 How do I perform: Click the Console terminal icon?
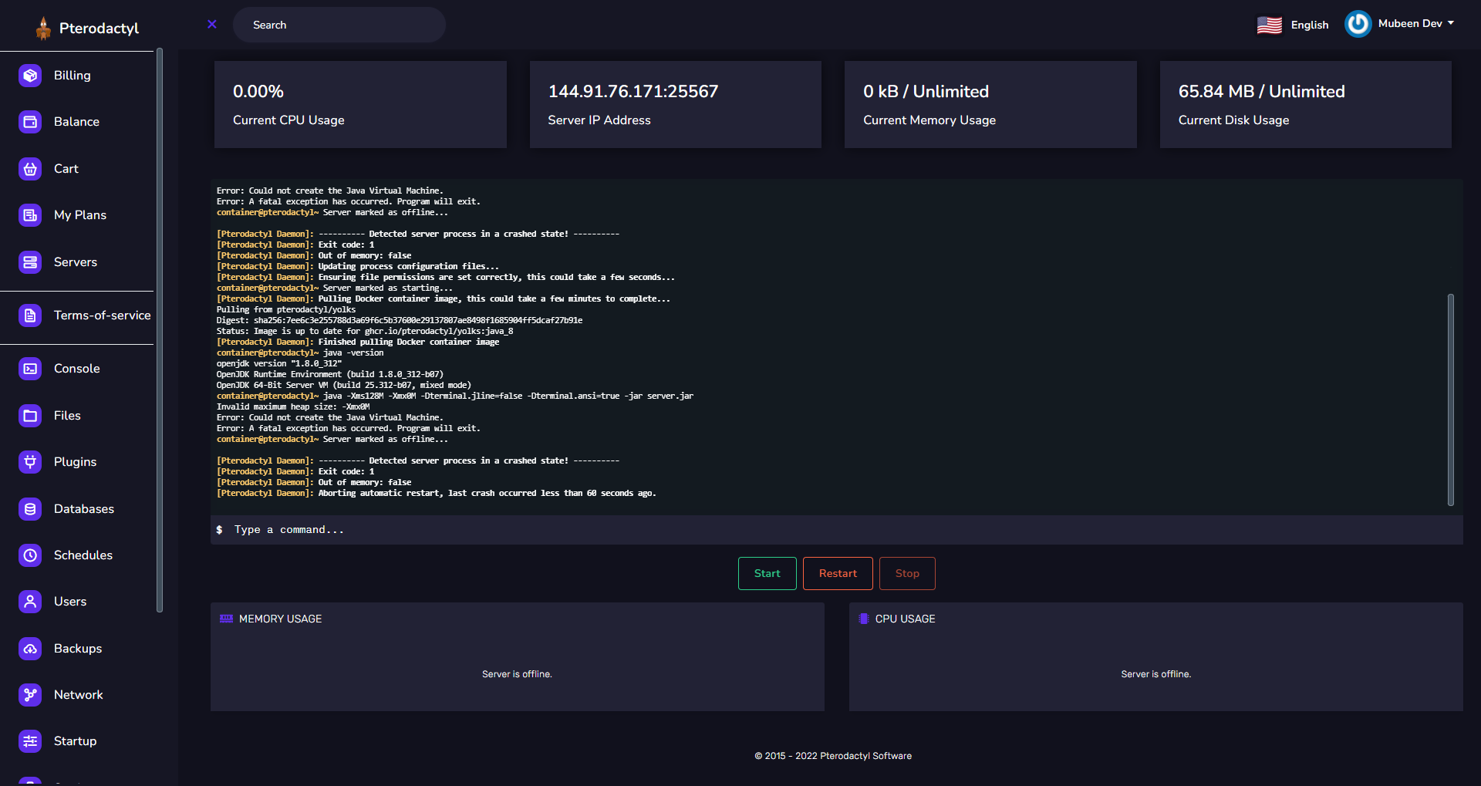pyautogui.click(x=30, y=369)
